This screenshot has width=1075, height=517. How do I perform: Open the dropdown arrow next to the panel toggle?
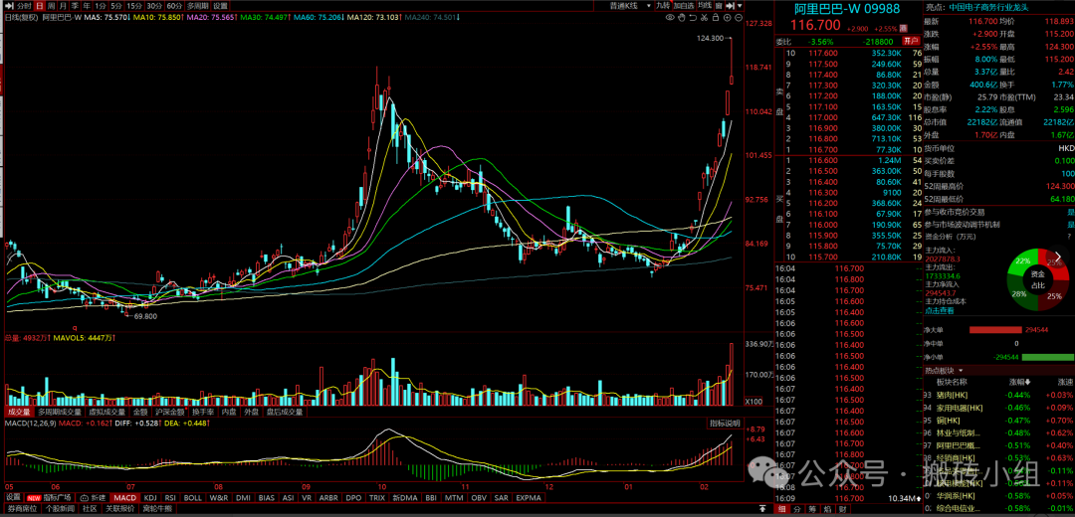[x=740, y=6]
